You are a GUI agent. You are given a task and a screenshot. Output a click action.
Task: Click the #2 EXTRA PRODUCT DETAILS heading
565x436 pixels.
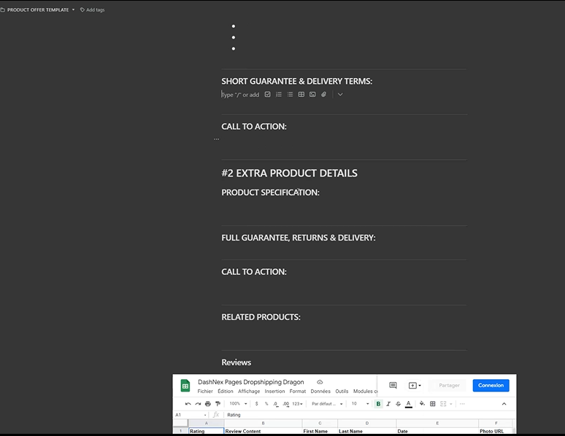289,174
